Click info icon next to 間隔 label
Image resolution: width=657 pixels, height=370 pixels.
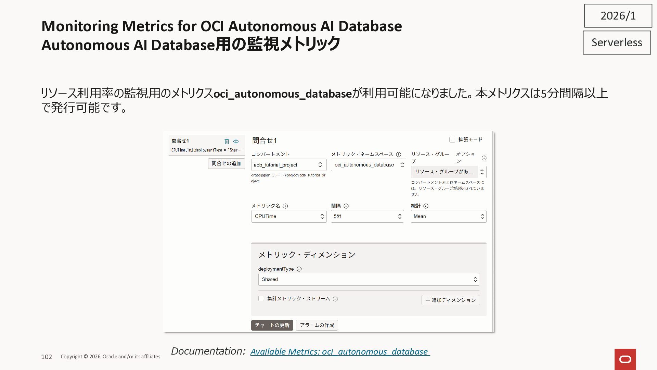tap(346, 206)
